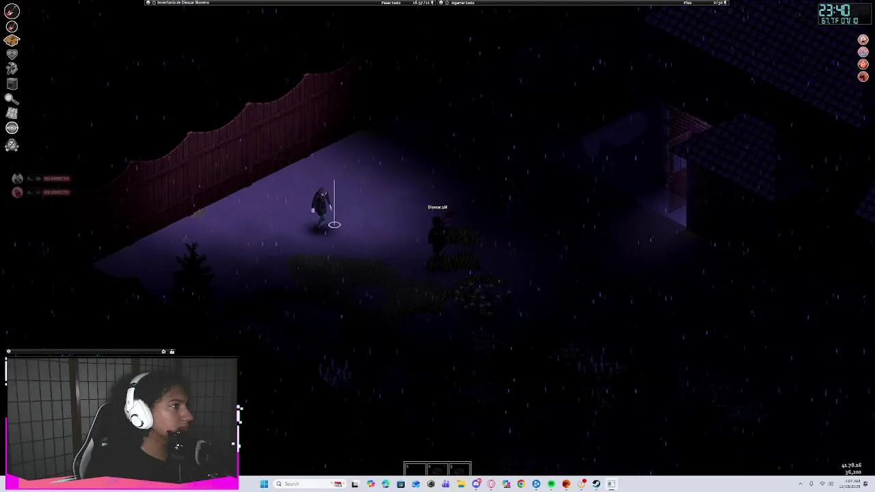Click the red streamer avatar icon
875x492 pixels.
17,193
